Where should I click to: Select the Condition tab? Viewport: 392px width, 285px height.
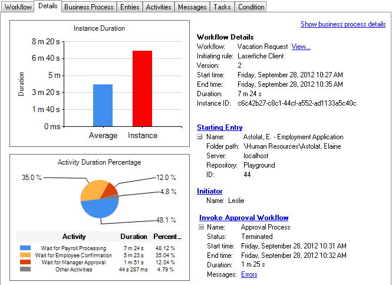(251, 7)
